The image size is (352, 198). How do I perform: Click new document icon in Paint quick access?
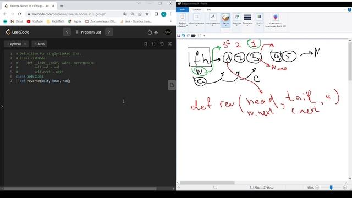click(200, 35)
